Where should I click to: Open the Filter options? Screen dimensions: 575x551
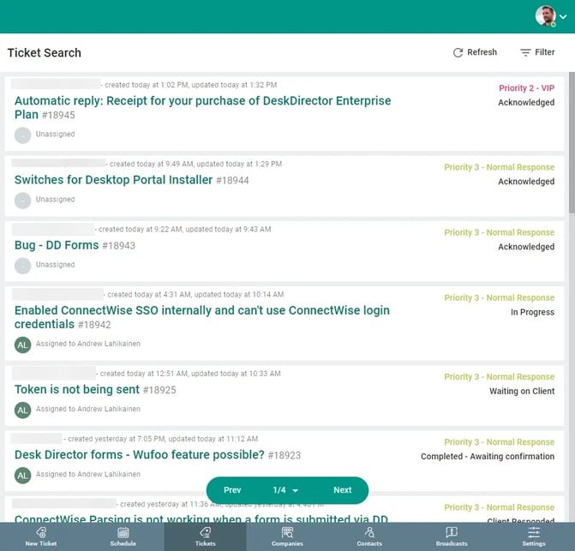(537, 52)
